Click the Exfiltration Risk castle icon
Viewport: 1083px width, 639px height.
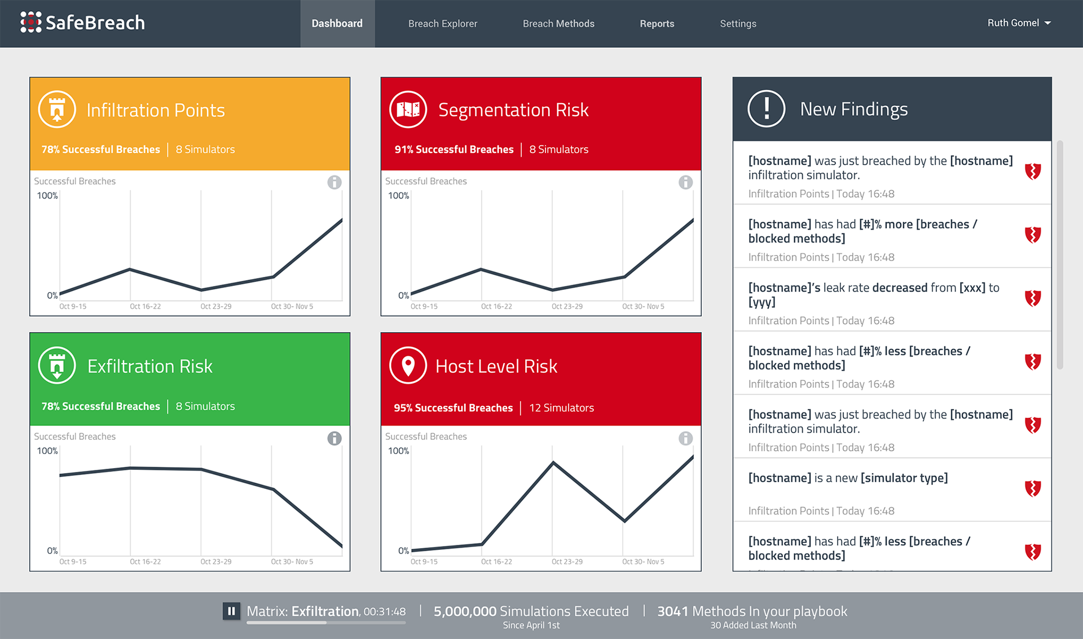tap(57, 365)
